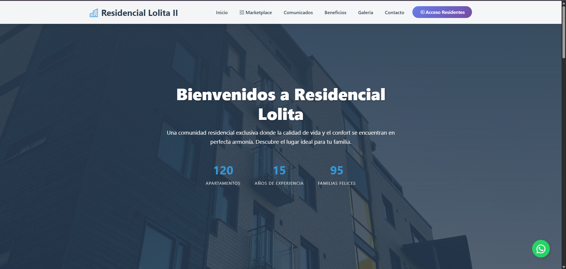This screenshot has height=269, width=566.
Task: Open the Contacto page
Action: coord(394,12)
